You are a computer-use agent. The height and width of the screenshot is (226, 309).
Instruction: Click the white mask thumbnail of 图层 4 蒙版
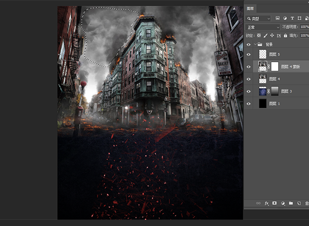coord(275,66)
